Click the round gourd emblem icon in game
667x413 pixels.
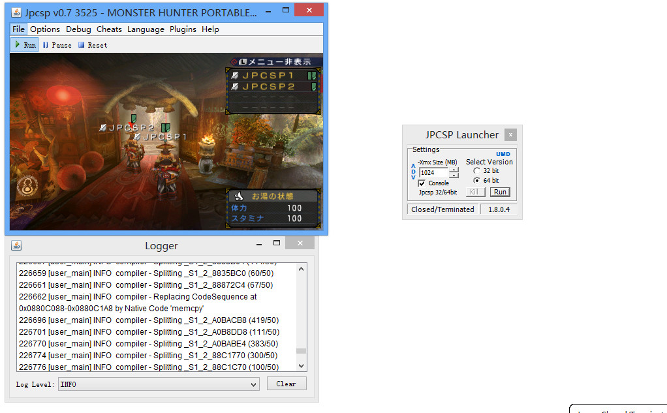tap(27, 187)
